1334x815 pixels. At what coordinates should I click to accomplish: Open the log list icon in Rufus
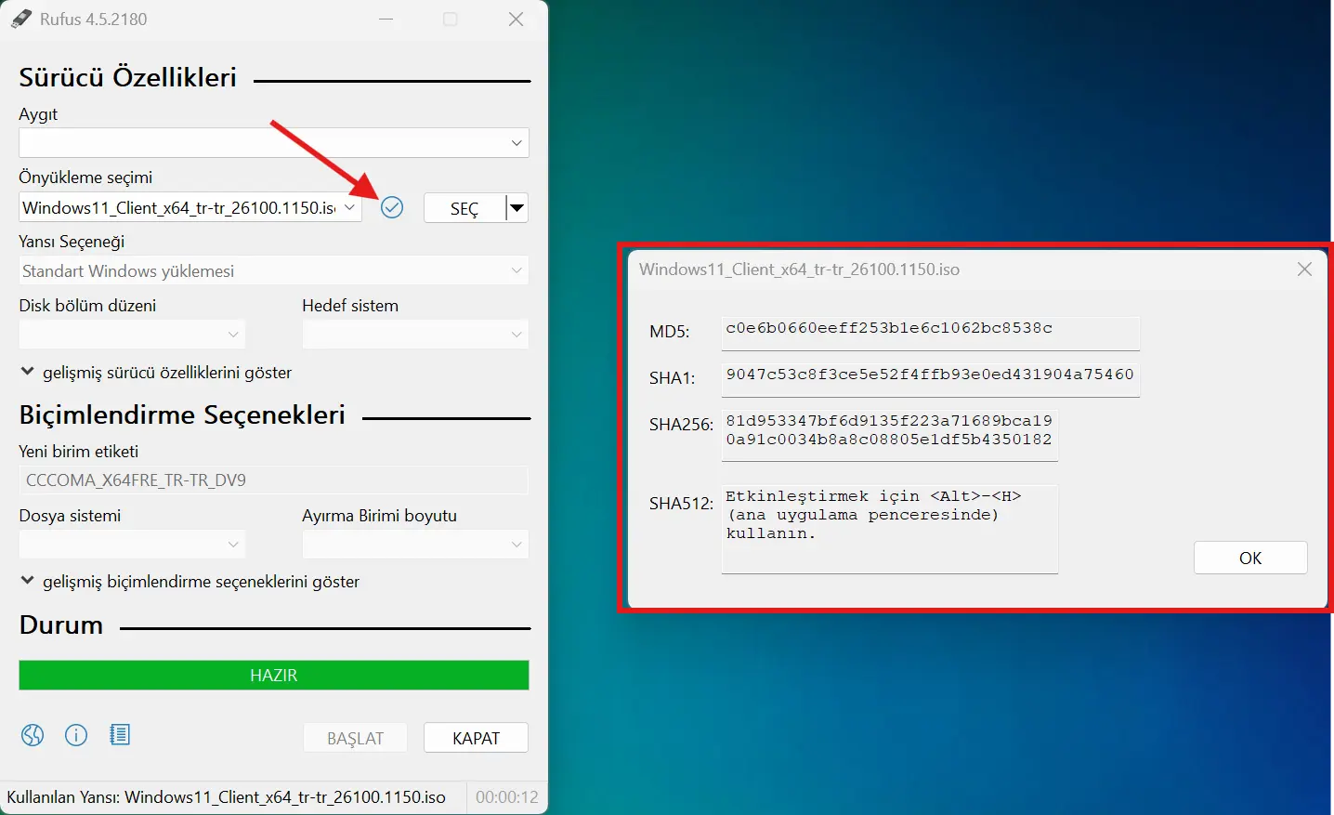(120, 735)
